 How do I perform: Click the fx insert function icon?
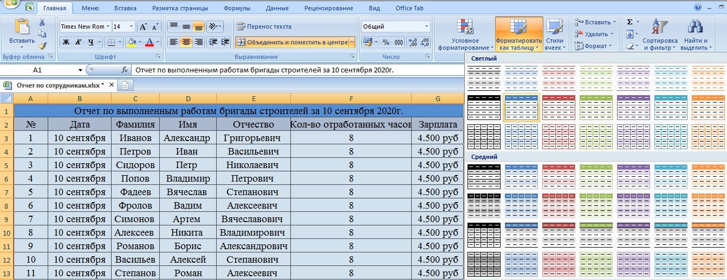125,70
